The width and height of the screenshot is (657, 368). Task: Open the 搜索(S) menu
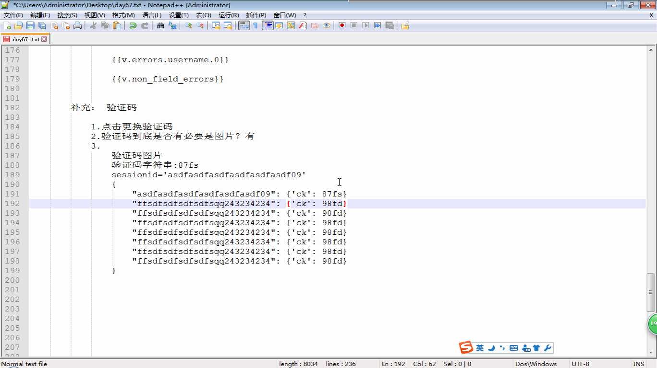point(67,15)
